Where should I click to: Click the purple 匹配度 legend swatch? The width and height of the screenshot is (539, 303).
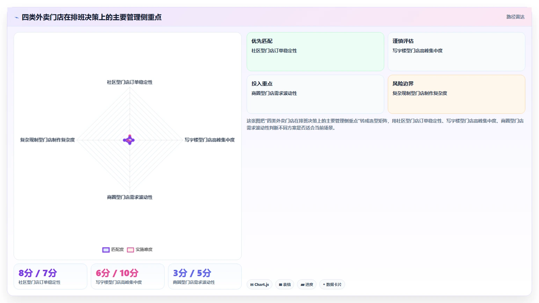tap(106, 250)
